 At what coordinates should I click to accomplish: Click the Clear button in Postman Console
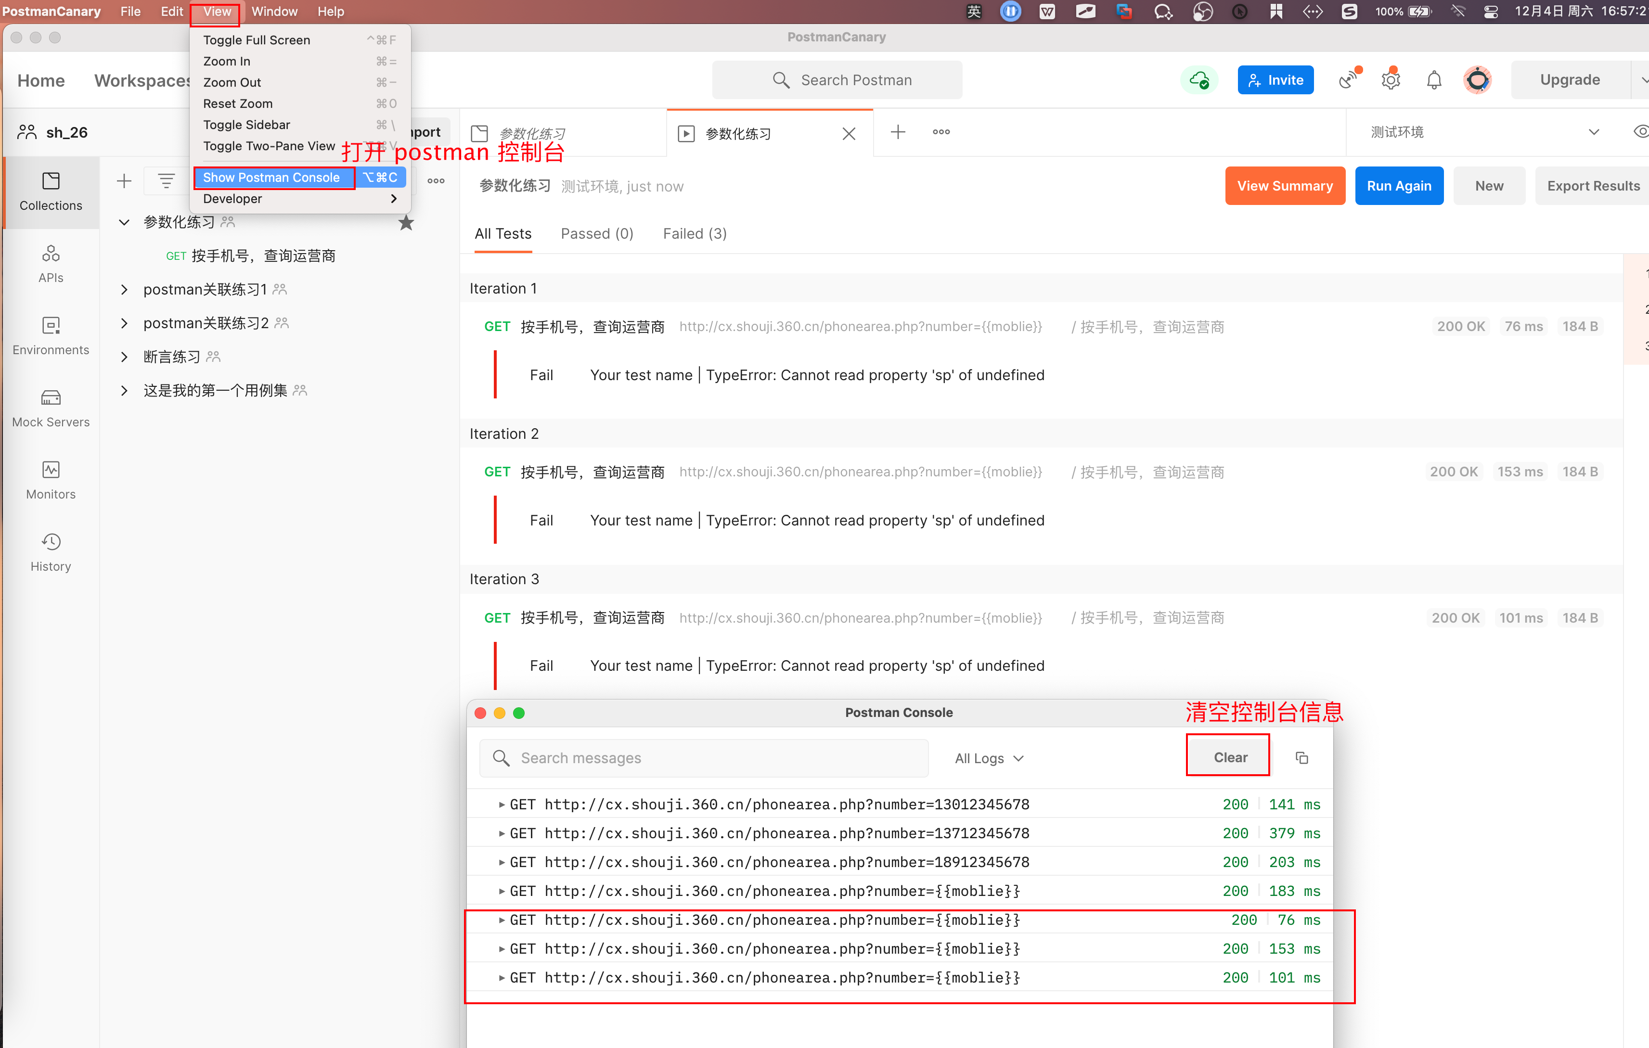pos(1230,757)
